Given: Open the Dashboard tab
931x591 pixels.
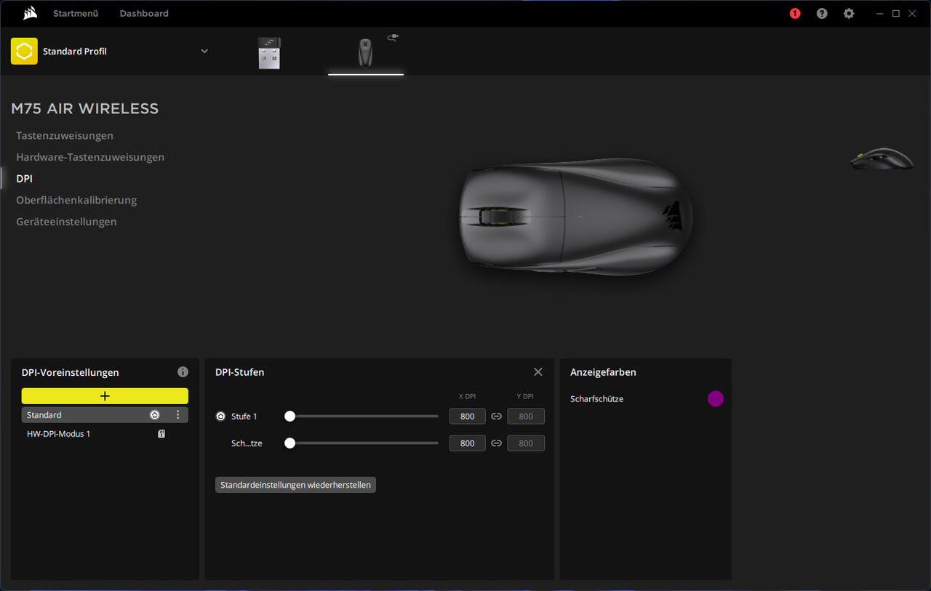Looking at the screenshot, I should coord(144,13).
